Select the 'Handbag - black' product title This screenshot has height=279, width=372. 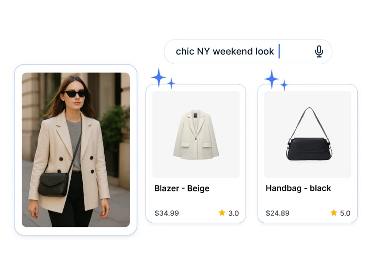coord(298,188)
